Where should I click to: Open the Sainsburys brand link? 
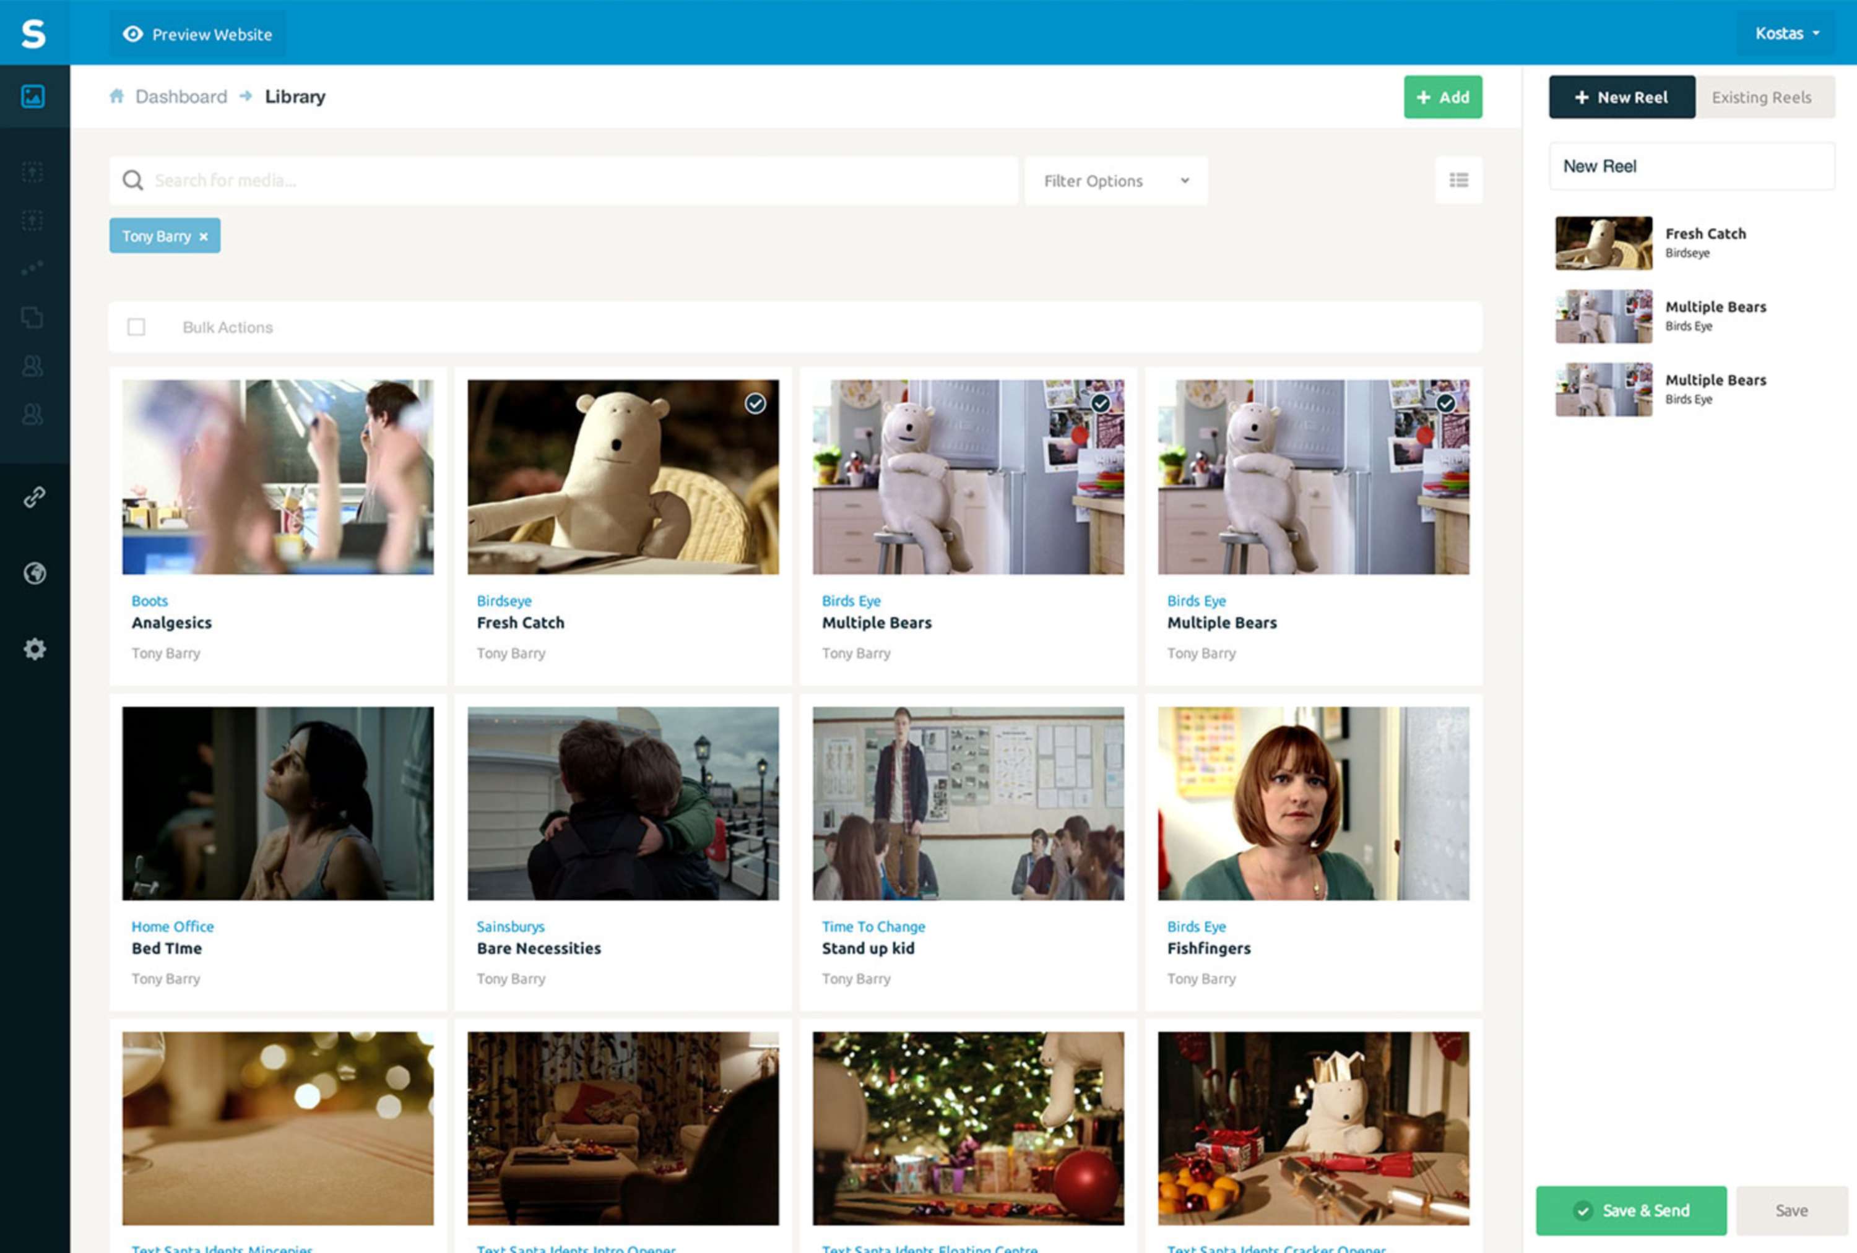511,926
